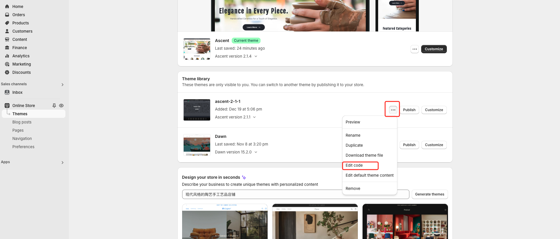The height and width of the screenshot is (239, 560).
Task: Click the Products tag icon
Action: pyautogui.click(x=7, y=23)
